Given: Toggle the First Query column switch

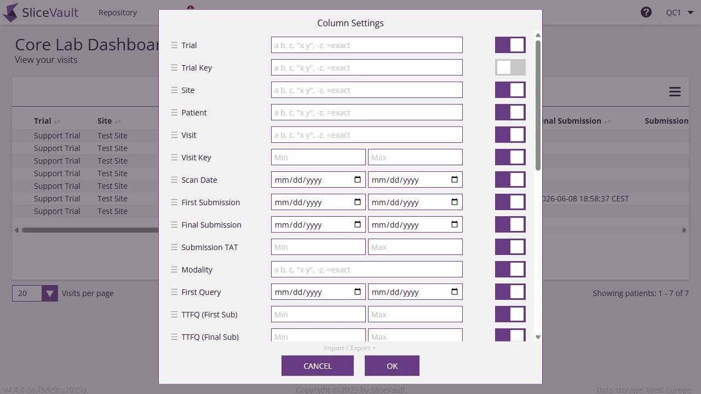Looking at the screenshot, I should [510, 292].
